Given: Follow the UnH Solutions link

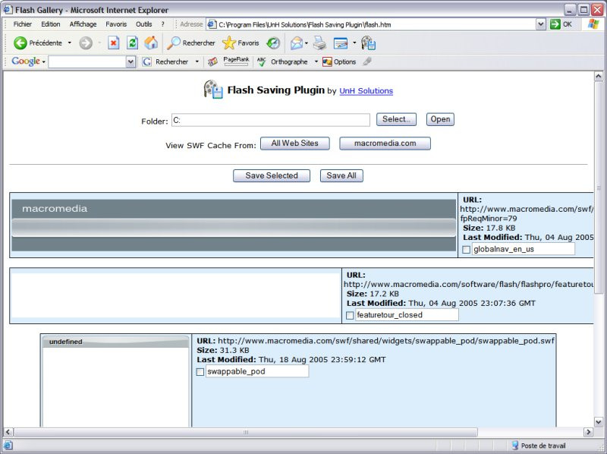Looking at the screenshot, I should [366, 91].
